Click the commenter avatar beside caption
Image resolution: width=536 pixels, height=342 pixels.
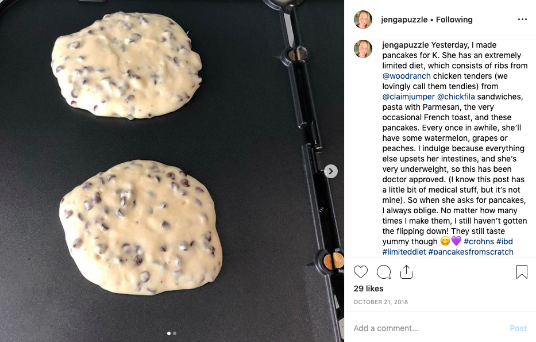[x=363, y=49]
